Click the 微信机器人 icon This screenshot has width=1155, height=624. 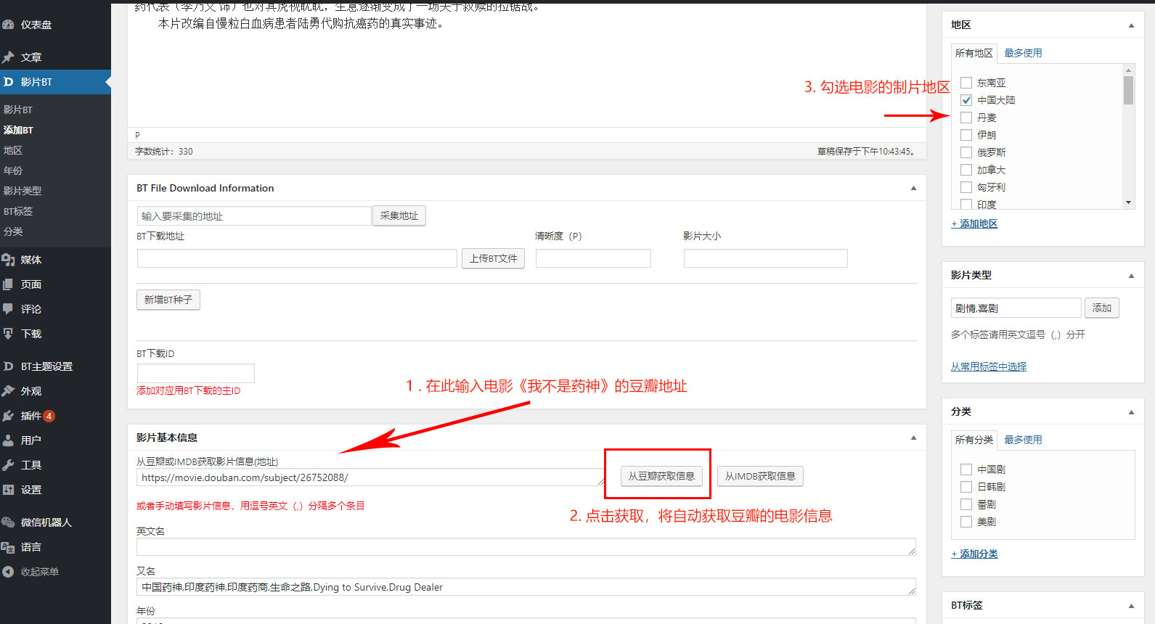click(8, 522)
